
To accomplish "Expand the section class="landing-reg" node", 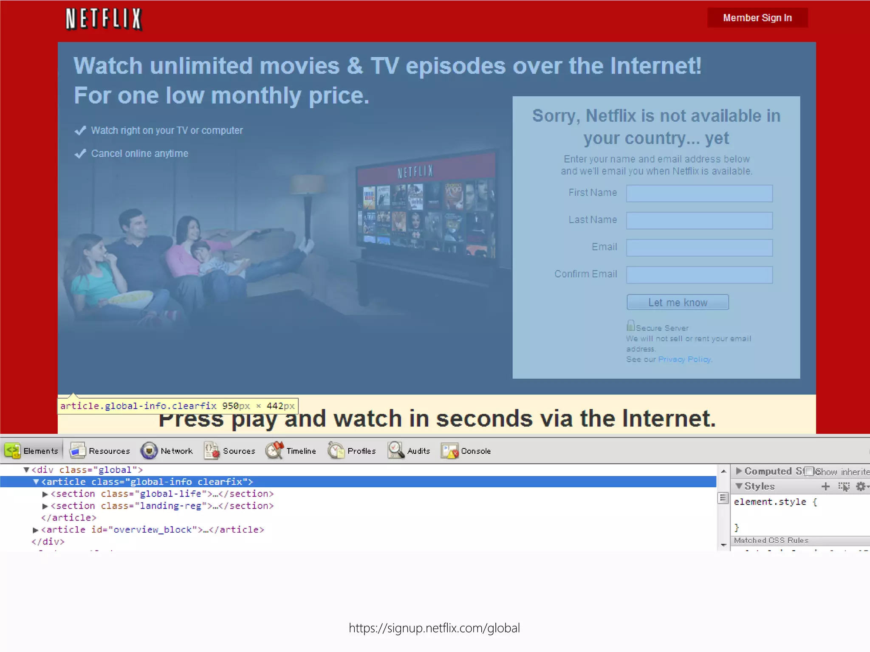I will pyautogui.click(x=45, y=506).
